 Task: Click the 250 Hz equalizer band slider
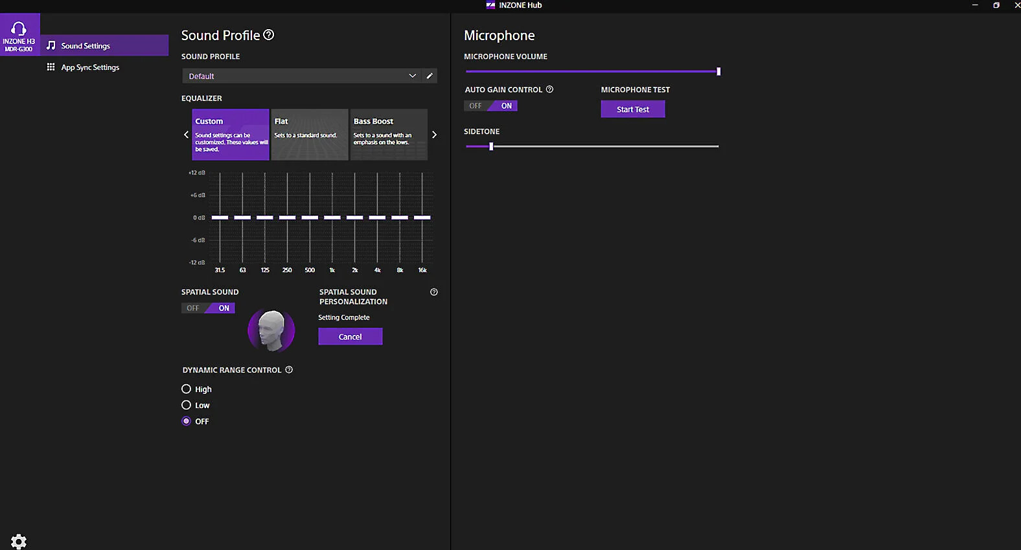coord(288,218)
